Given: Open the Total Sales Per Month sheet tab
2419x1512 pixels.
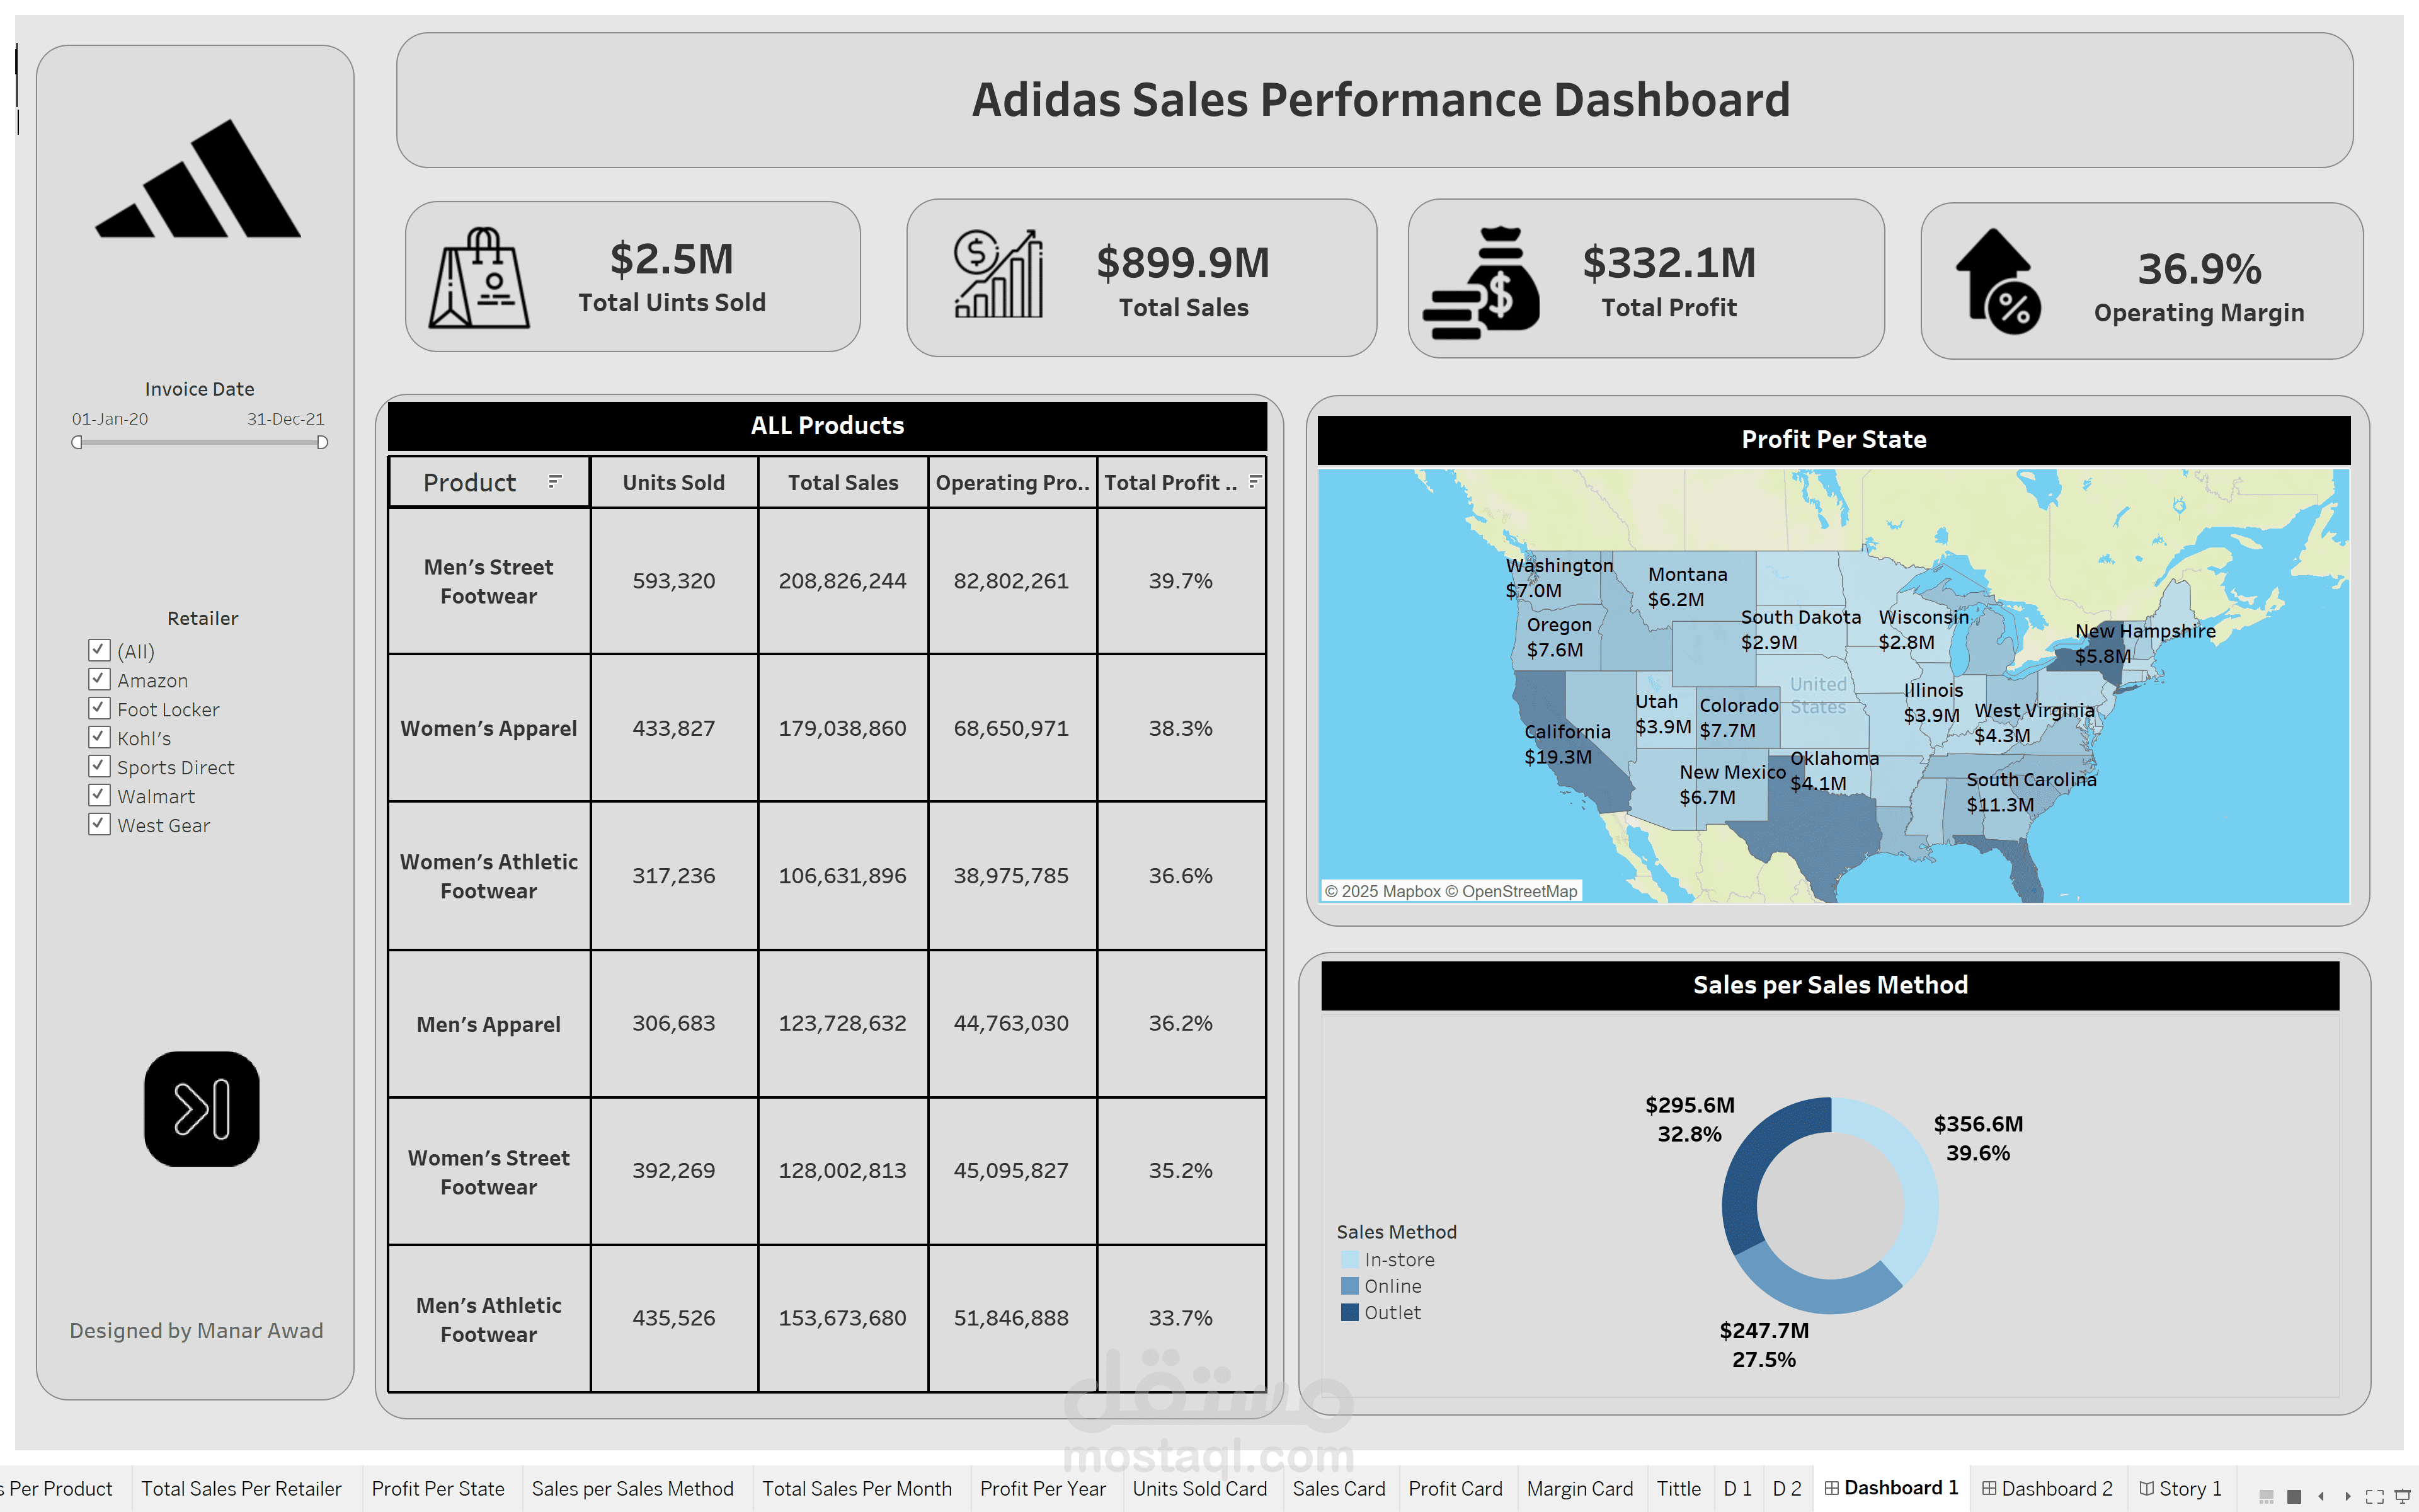Looking at the screenshot, I should pyautogui.click(x=857, y=1488).
